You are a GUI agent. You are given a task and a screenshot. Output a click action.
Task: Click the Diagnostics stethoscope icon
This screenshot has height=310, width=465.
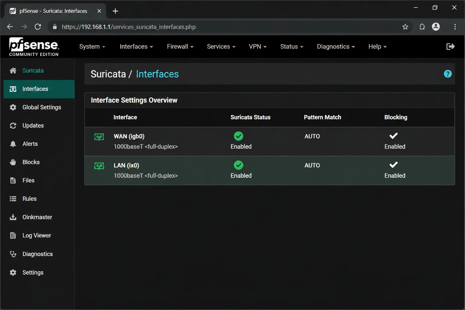click(x=13, y=254)
